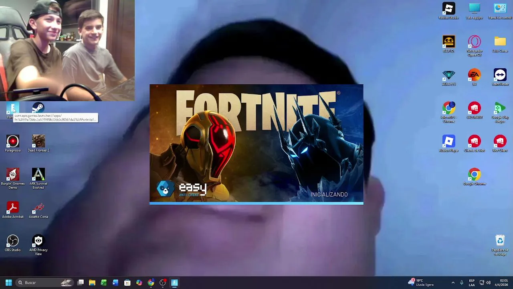Open Cliente de Riot shortcut
Viewport: 513px width, 289px height.
tap(474, 144)
